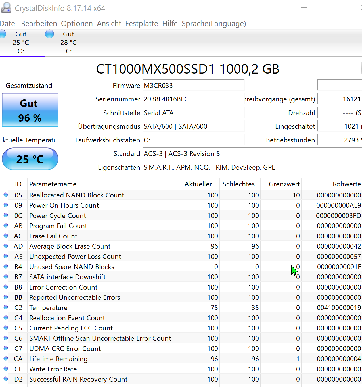The width and height of the screenshot is (362, 387).
Task: Click the Standard field ACS-3 Revision 5
Action: coord(252,153)
